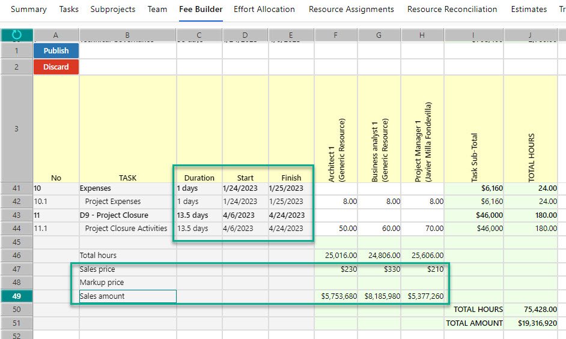Open the Team tab
Viewport: 566px width, 339px height.
[157, 9]
